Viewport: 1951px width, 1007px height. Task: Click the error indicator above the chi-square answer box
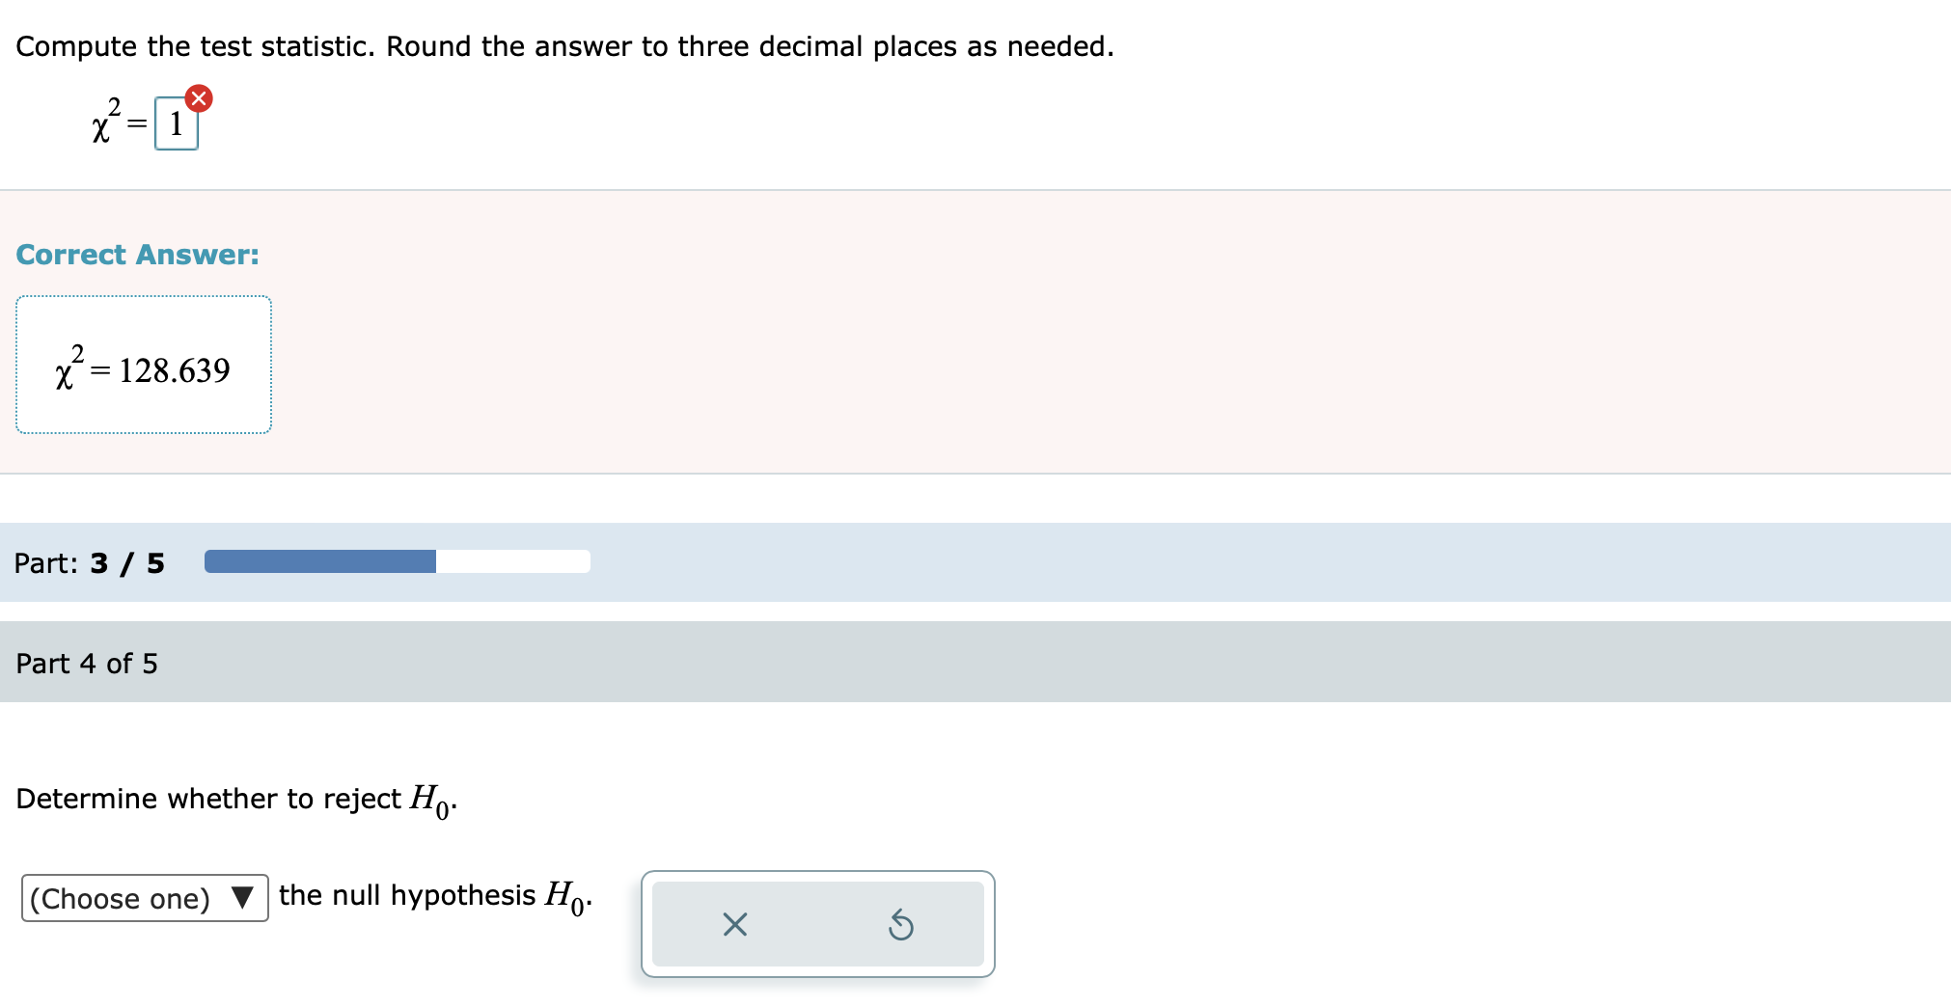pos(198,97)
